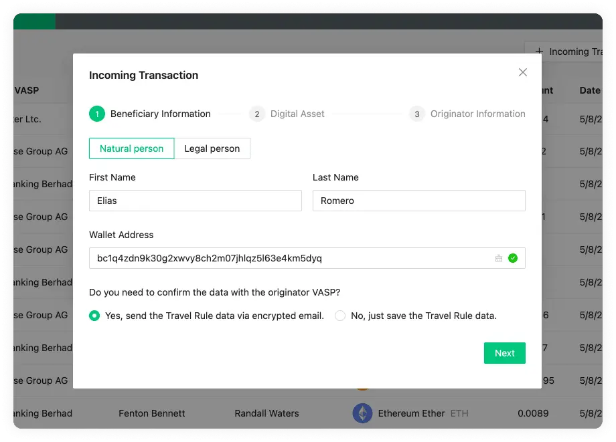Click the plus icon on Incoming Transaction button
This screenshot has width=616, height=442.
540,51
